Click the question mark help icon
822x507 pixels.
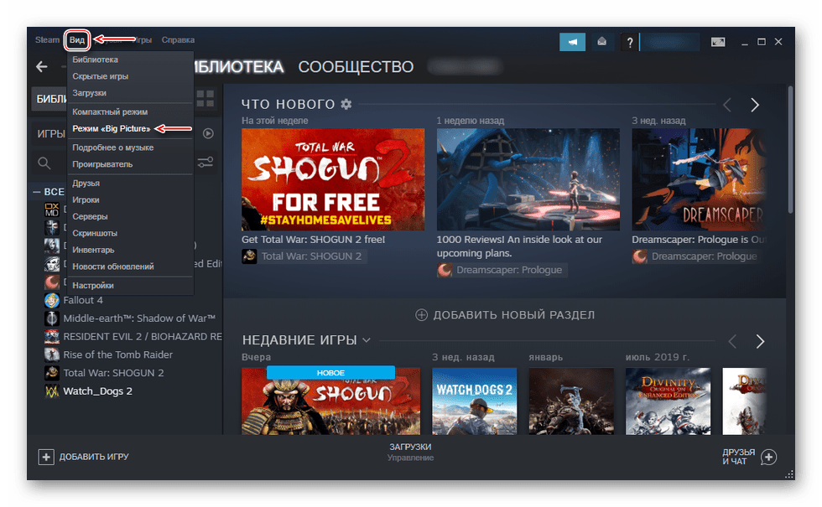[x=629, y=42]
